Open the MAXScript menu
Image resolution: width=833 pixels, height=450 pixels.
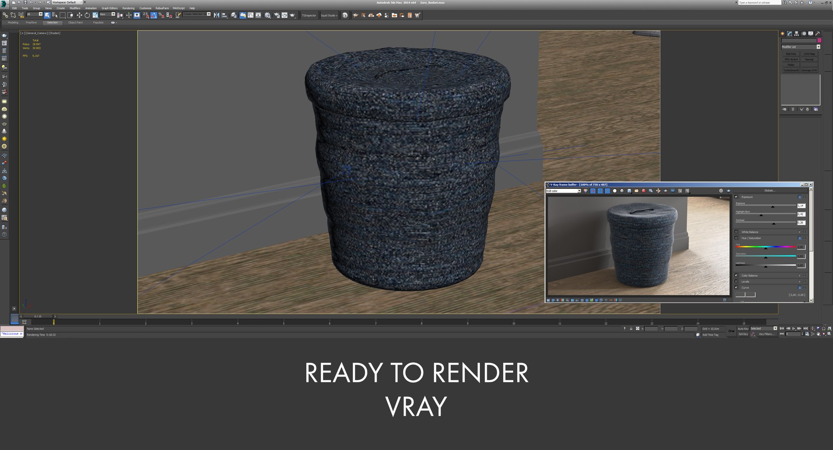pos(178,8)
